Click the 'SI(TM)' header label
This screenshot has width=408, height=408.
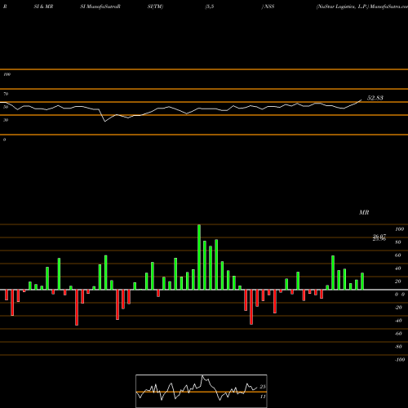point(155,7)
